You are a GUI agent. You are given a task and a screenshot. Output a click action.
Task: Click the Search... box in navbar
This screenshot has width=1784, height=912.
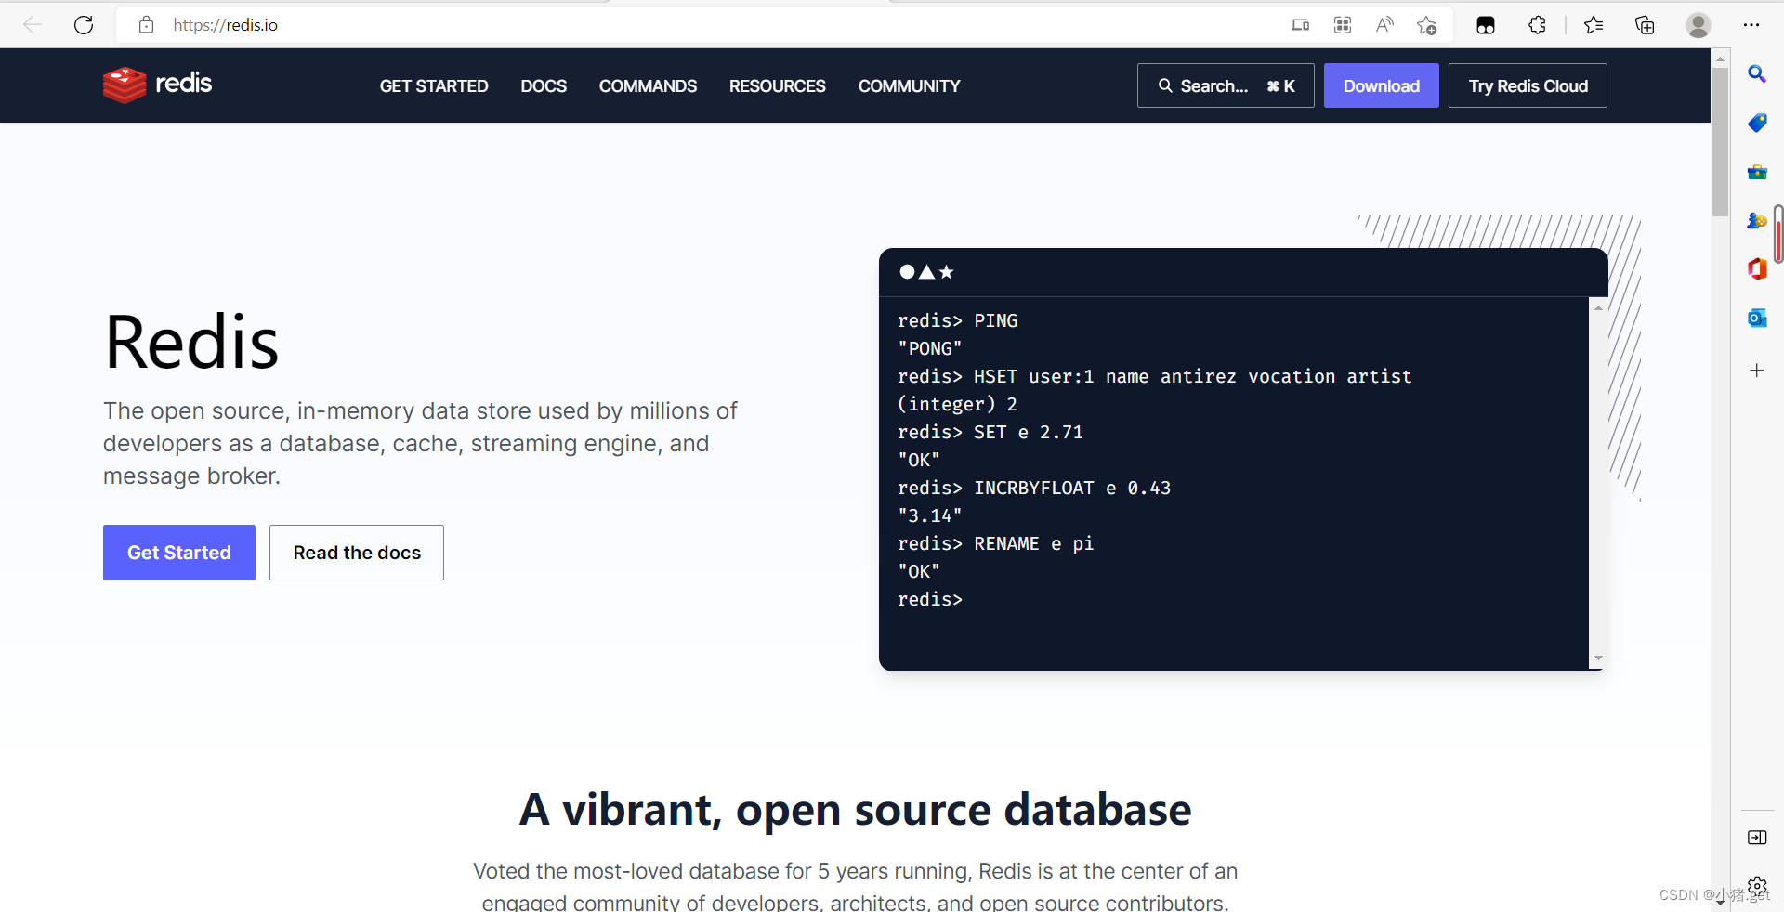tap(1226, 85)
